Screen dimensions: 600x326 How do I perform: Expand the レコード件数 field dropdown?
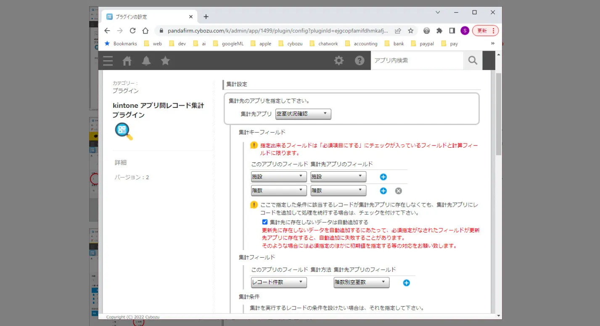pyautogui.click(x=278, y=282)
